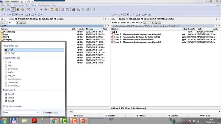Open the command line history dropdown

pos(220,112)
